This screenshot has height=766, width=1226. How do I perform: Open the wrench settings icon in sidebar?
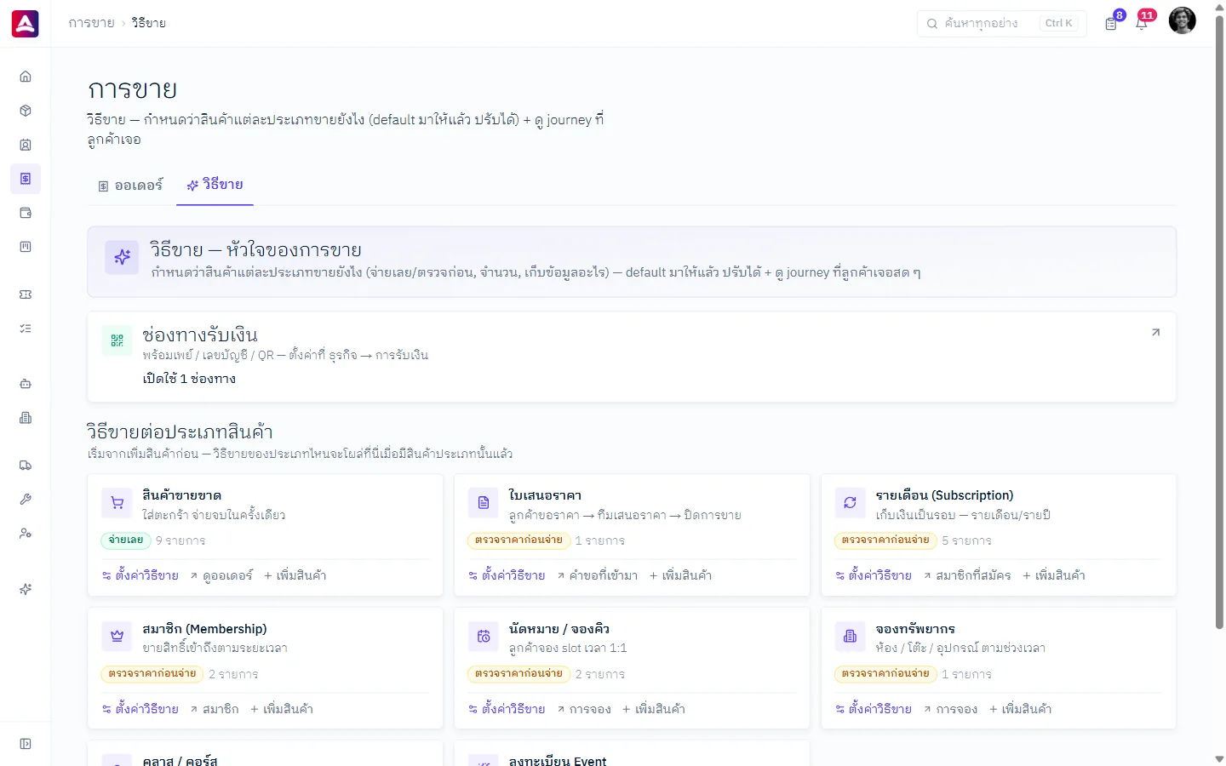pos(26,500)
